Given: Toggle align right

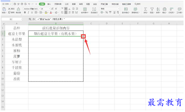Looking at the screenshot, I should click(69, 13).
